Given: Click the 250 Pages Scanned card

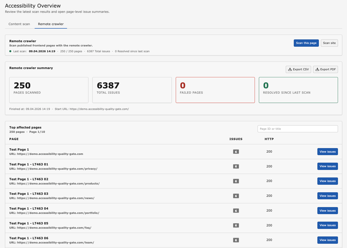Looking at the screenshot, I should 49,90.
